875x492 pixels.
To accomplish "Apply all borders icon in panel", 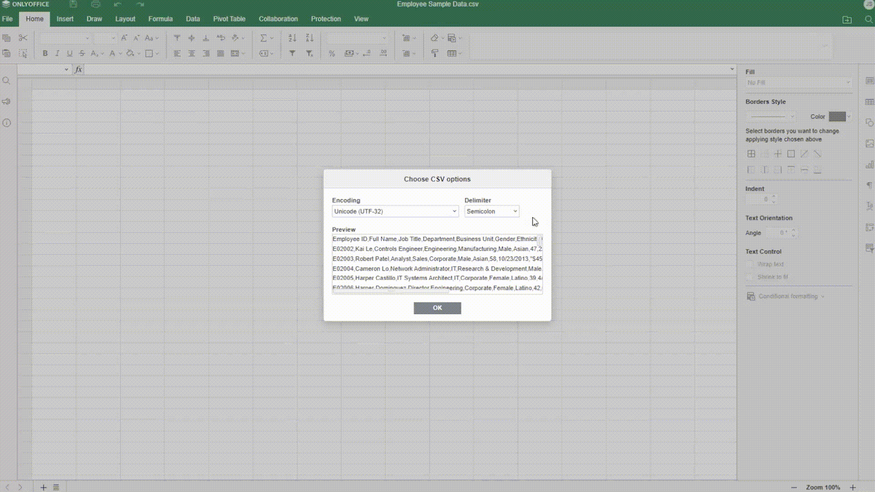I will click(x=751, y=154).
